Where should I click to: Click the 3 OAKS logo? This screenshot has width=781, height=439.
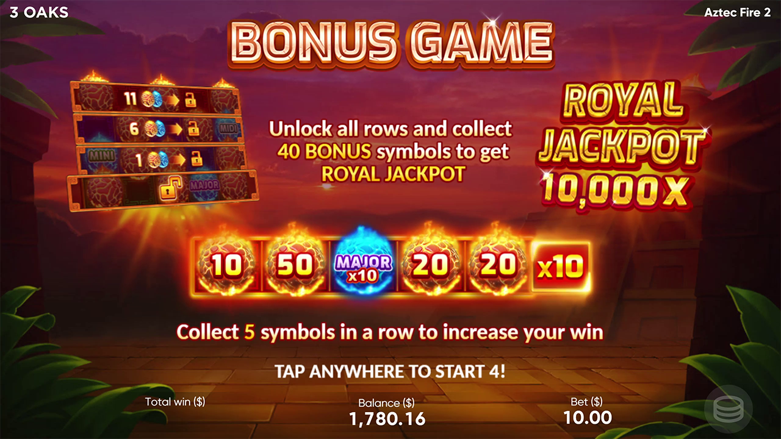point(39,12)
